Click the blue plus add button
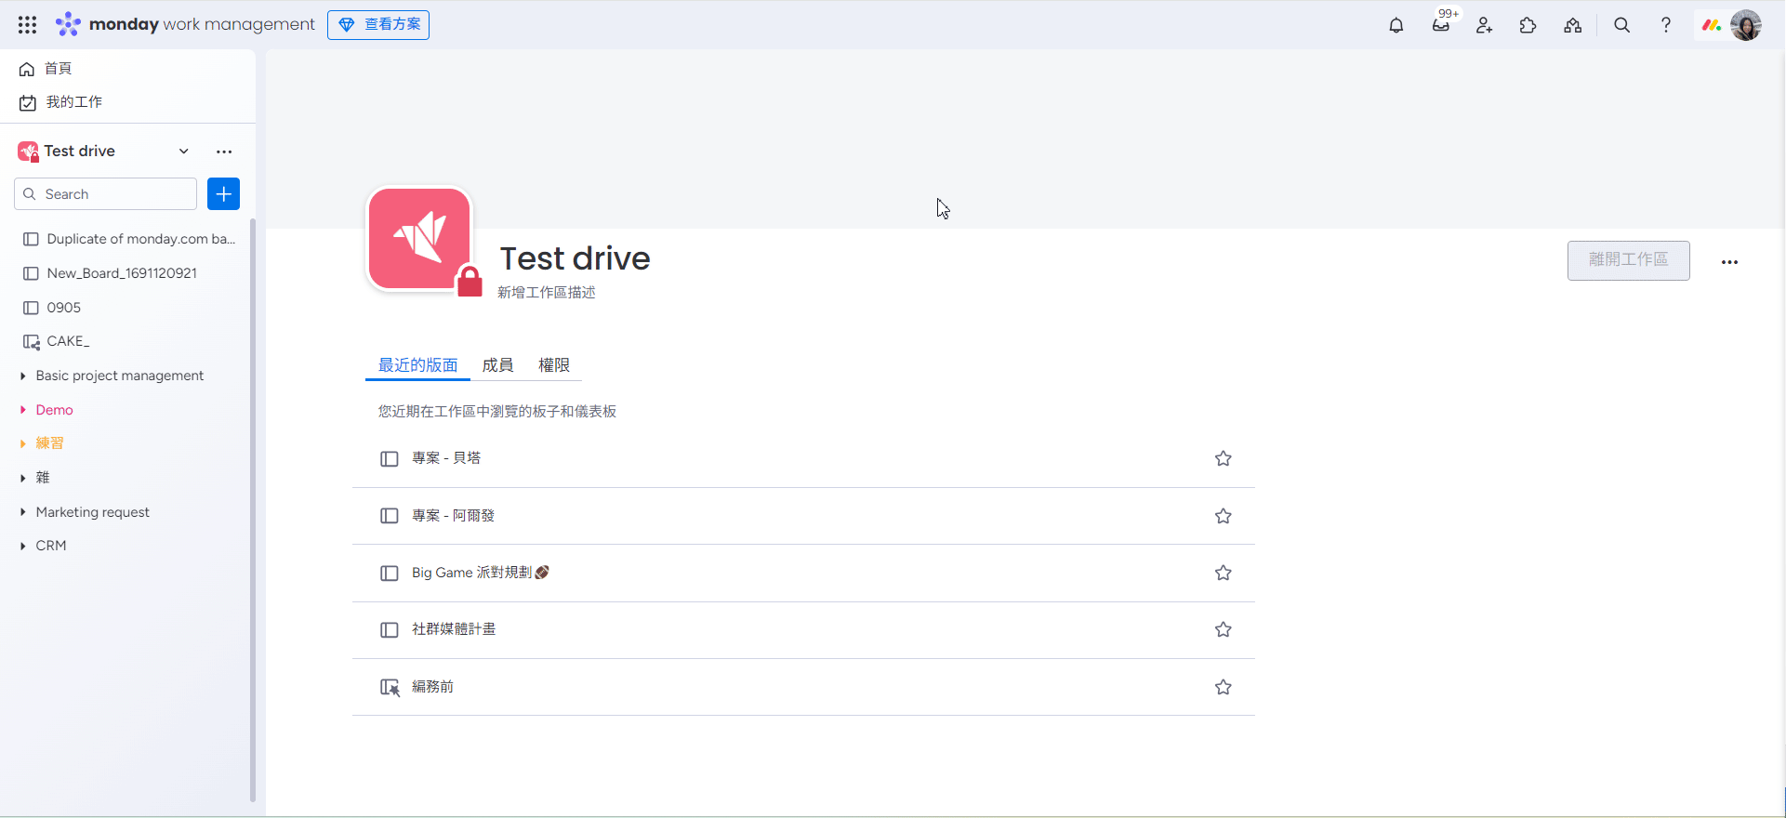This screenshot has width=1786, height=818. [223, 193]
